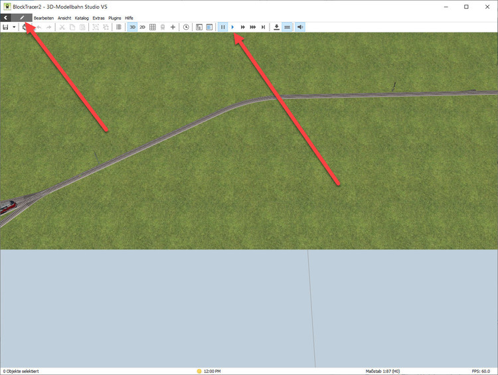Set triple speed fast-forward
Screen dimensions: 498x375
(253, 27)
